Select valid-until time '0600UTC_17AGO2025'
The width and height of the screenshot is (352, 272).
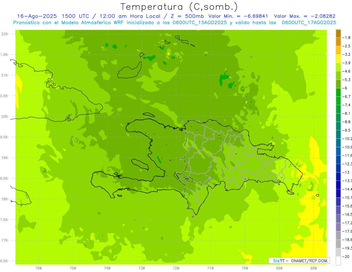coord(309,23)
